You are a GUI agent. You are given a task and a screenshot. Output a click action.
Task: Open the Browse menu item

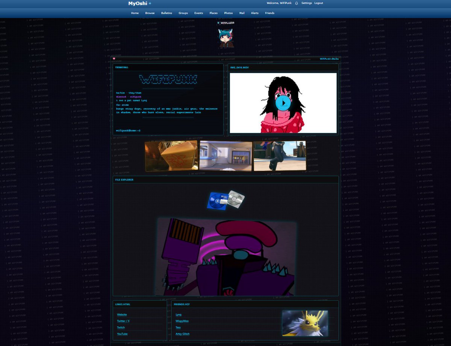click(x=150, y=13)
